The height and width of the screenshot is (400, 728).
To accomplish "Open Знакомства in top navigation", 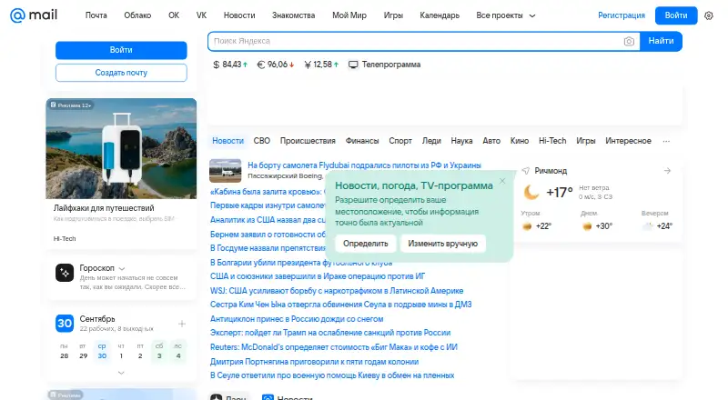I will tap(293, 15).
